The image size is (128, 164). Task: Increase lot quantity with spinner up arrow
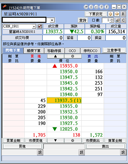tap(112, 19)
